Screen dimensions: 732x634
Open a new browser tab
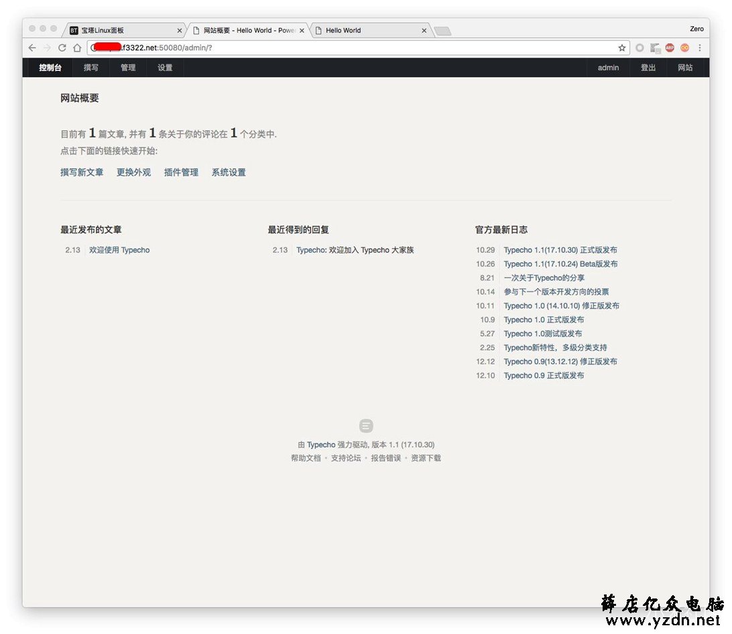[x=442, y=31]
